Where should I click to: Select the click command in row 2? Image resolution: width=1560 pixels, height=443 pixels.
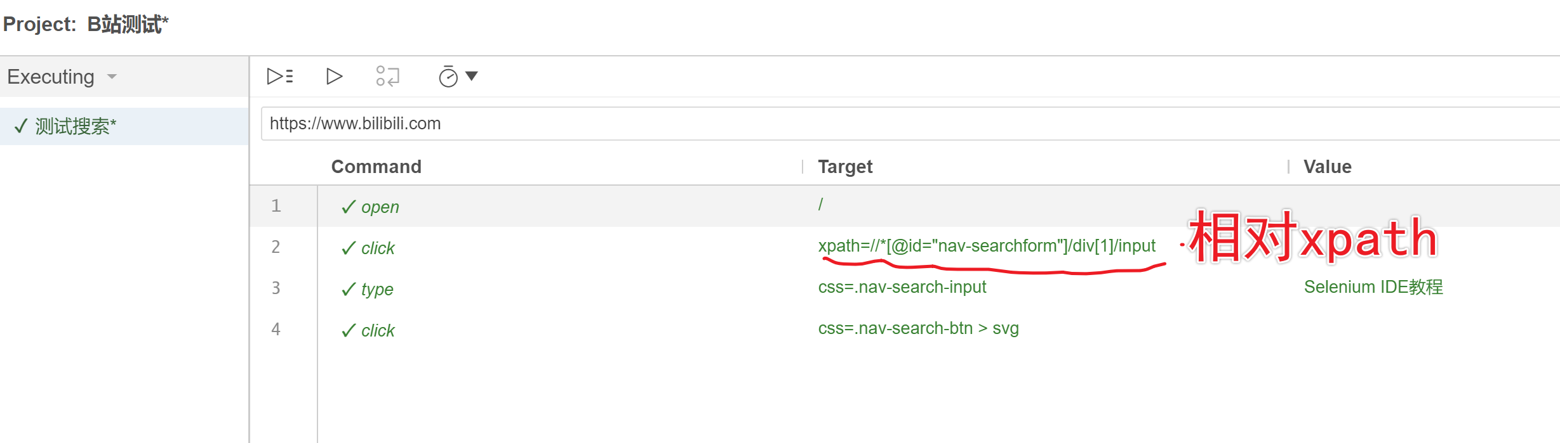tap(378, 248)
